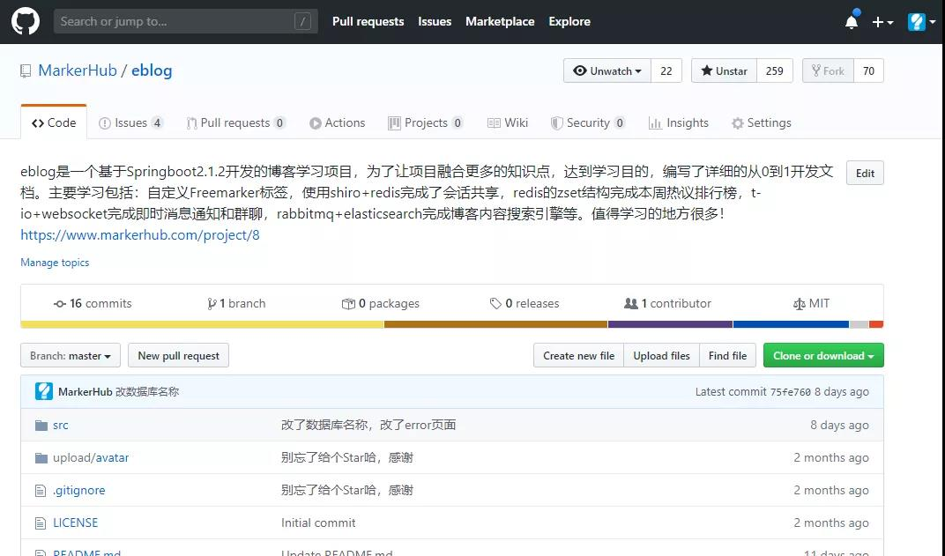
Task: Click the yellow segment of the language bar
Action: pyautogui.click(x=194, y=324)
